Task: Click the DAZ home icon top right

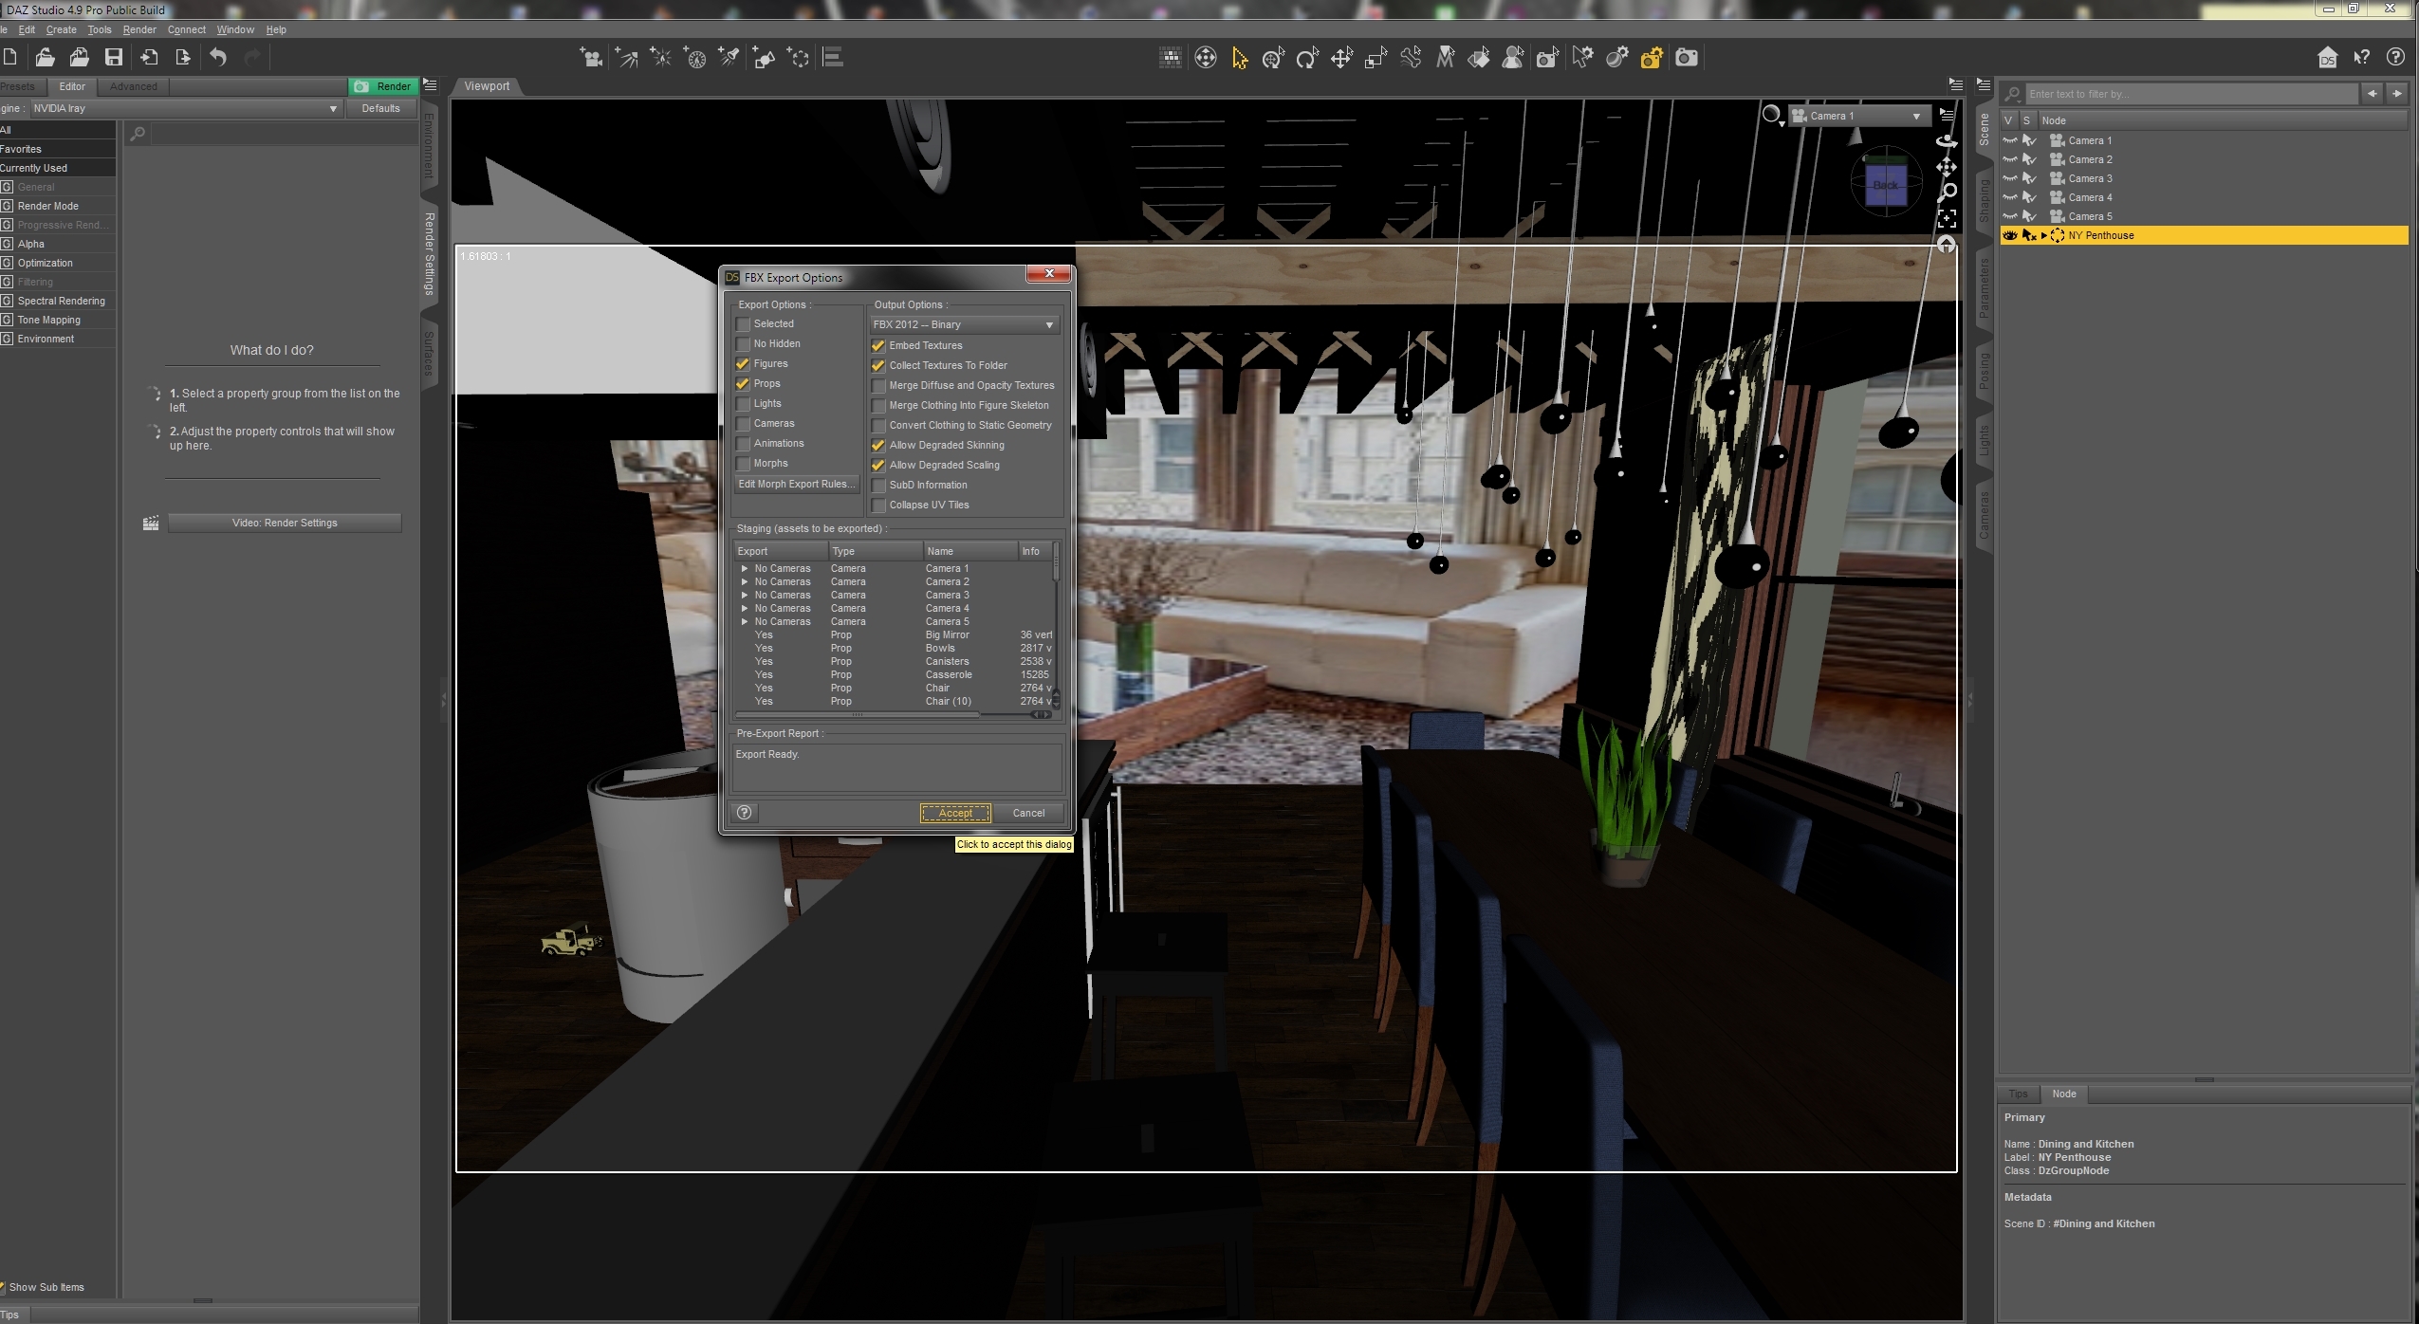Action: point(2327,58)
